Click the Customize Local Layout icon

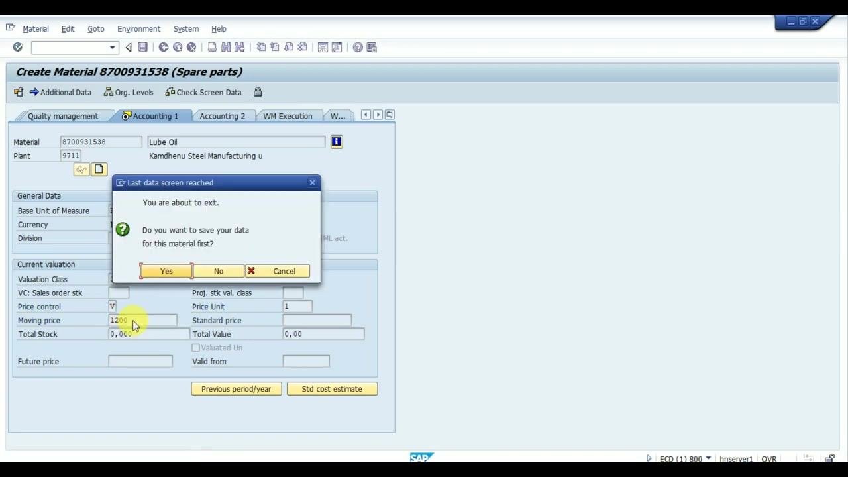(x=372, y=47)
